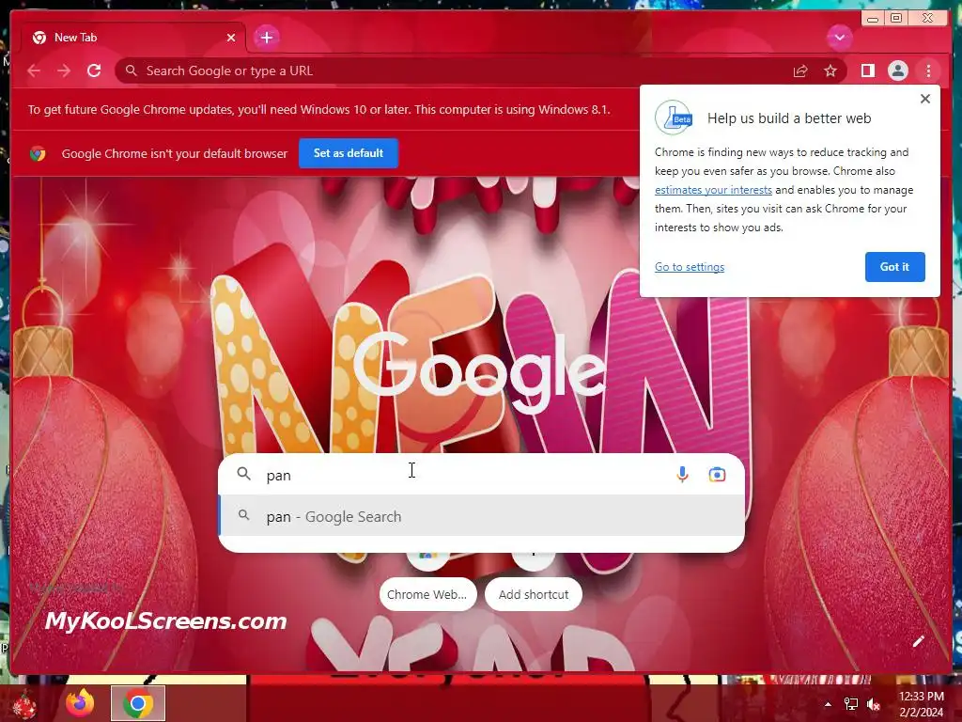Screen dimensions: 962x722
Task: Open the Chrome Web Store shortcut
Action: point(427,594)
